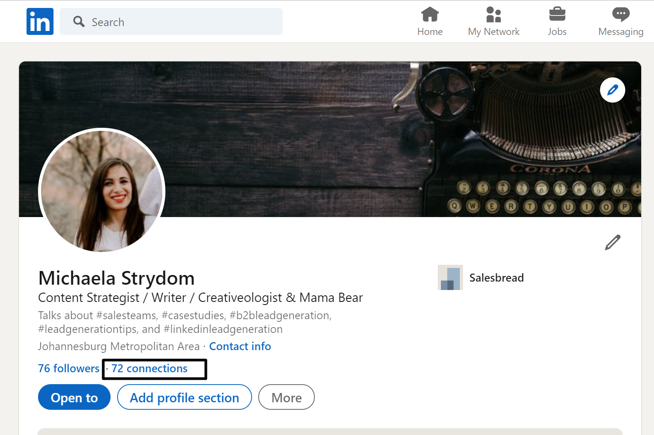The height and width of the screenshot is (435, 654).
Task: Select the Talks about hashtags text
Action: [x=185, y=322]
